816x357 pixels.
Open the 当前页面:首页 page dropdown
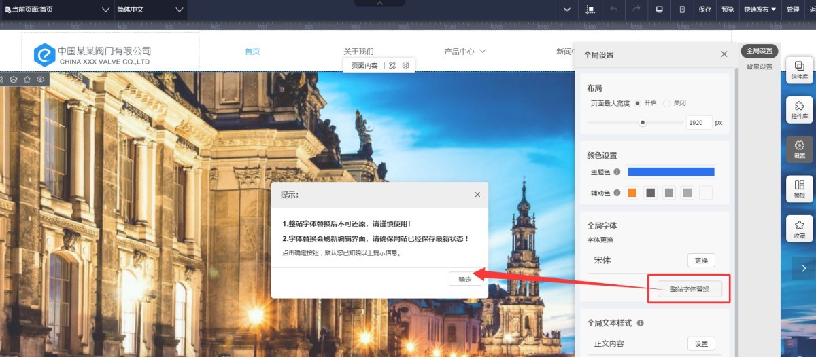tap(56, 10)
